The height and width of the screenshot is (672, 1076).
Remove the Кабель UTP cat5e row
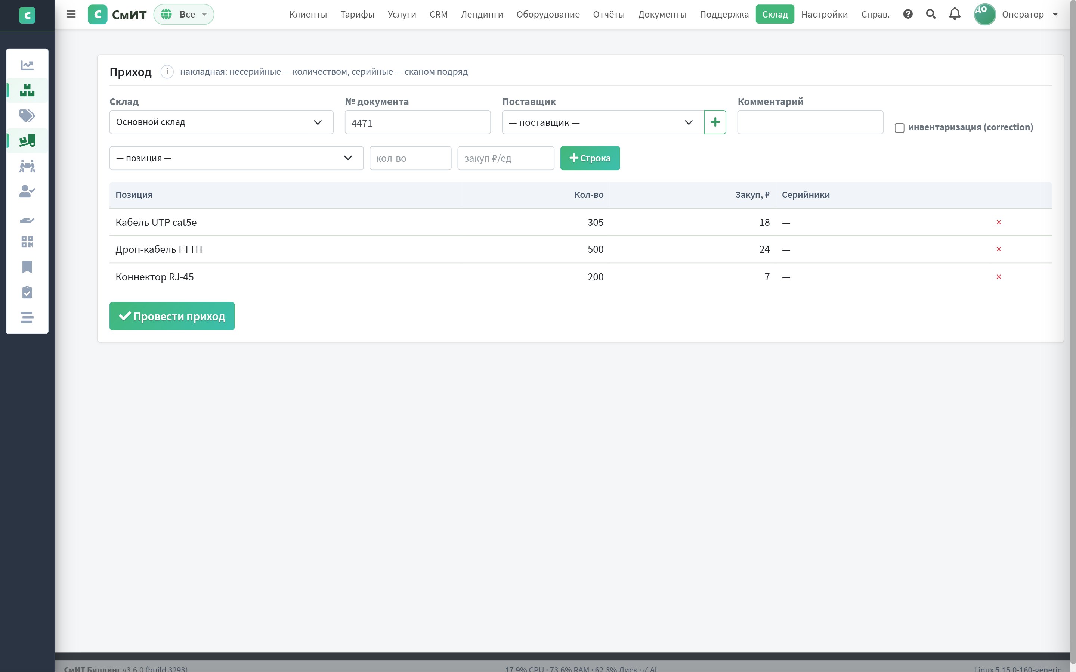pyautogui.click(x=999, y=222)
